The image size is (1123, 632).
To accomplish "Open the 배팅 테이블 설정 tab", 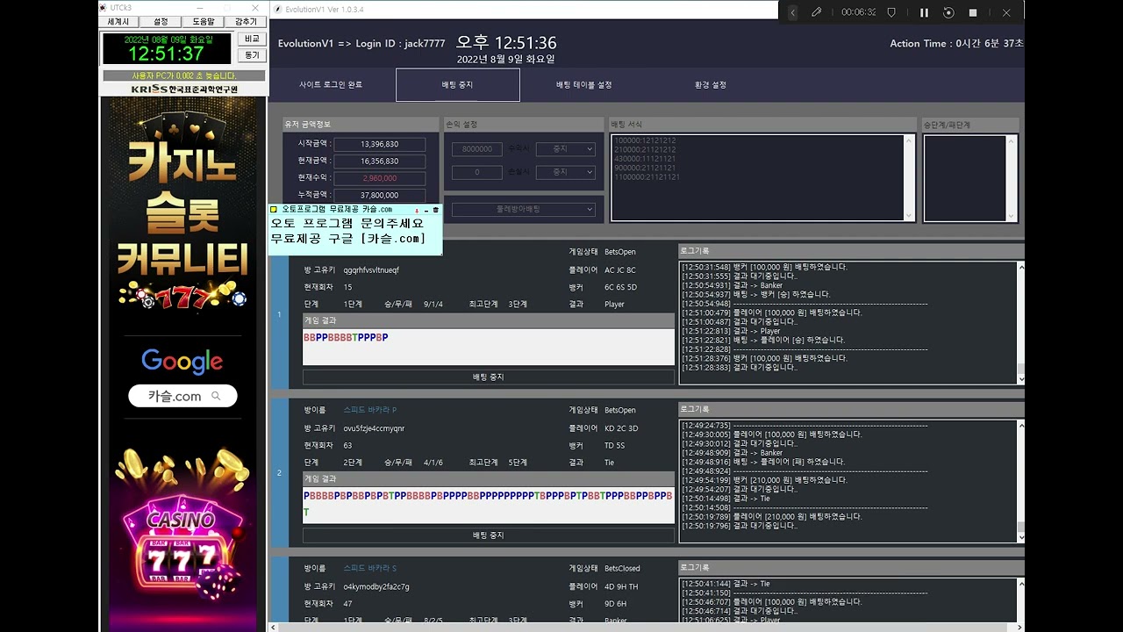I will pos(583,85).
